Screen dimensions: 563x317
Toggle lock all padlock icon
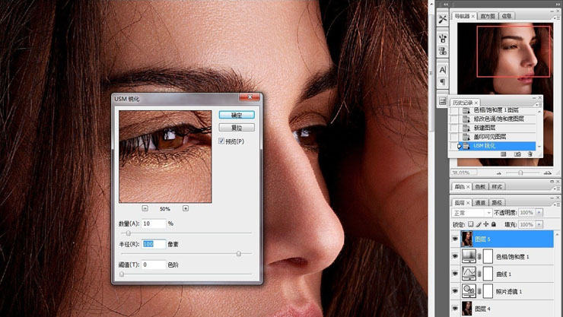[494, 224]
